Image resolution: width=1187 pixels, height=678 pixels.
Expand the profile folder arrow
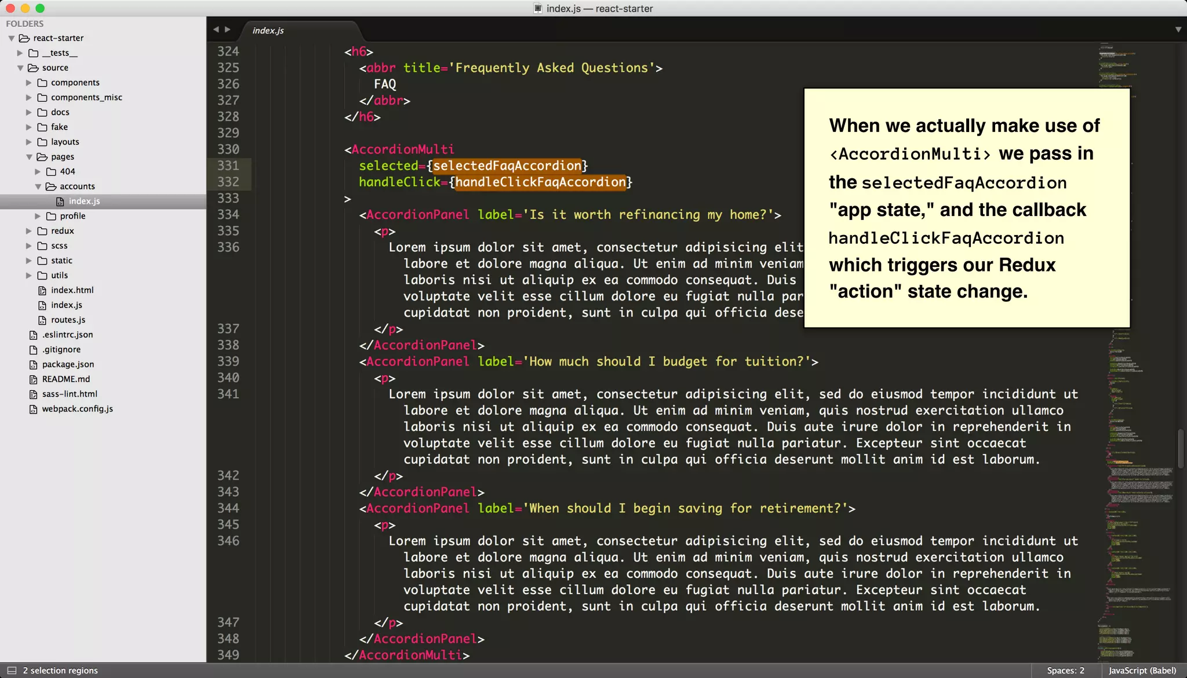[x=38, y=216]
